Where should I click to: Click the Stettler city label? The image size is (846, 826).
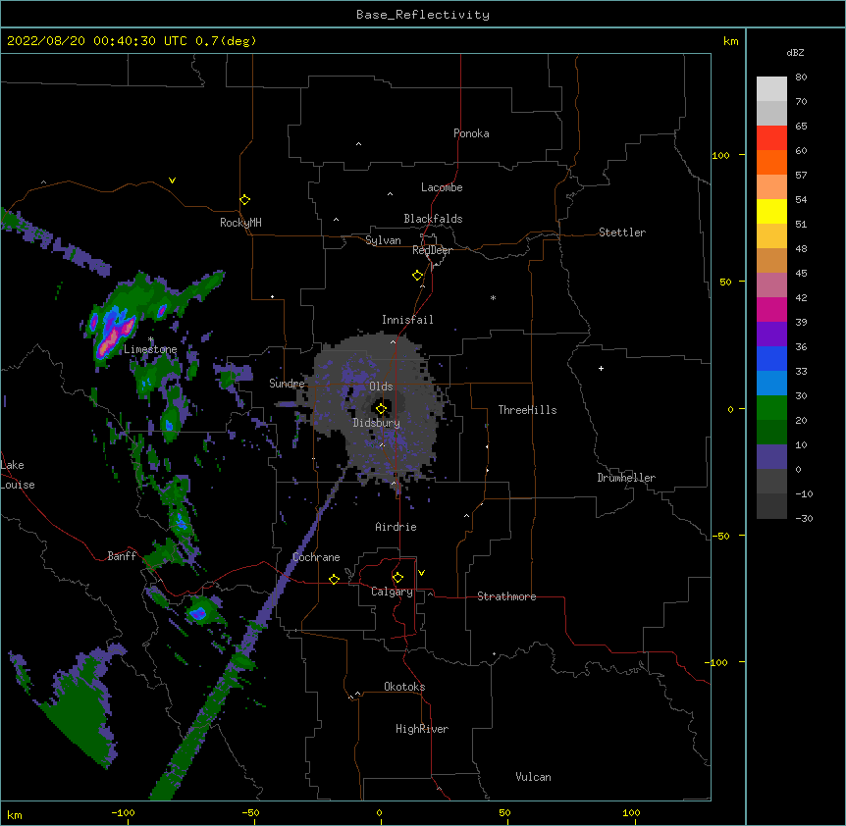pos(622,232)
